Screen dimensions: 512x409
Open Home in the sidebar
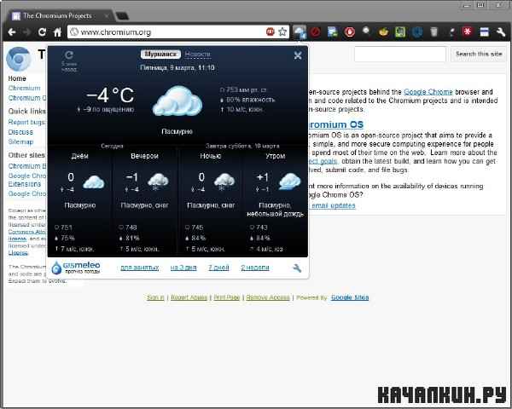[x=17, y=78]
